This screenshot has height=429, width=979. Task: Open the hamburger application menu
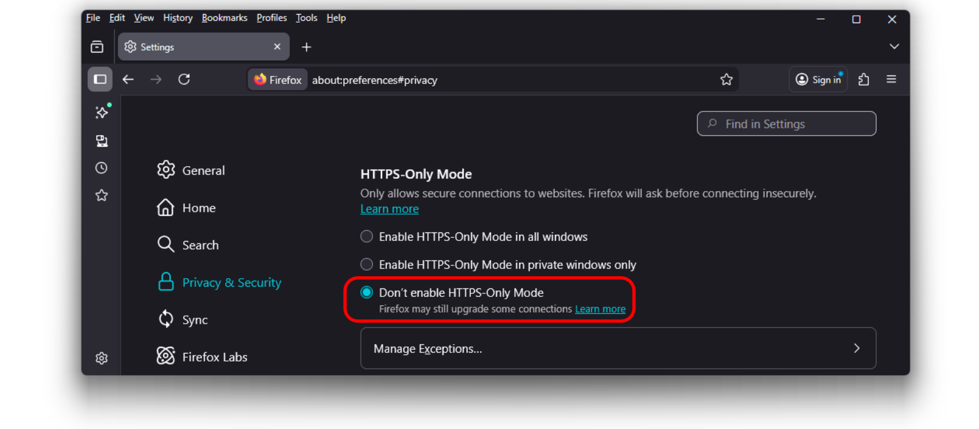point(891,80)
